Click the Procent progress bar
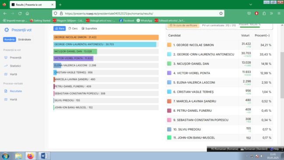 pyautogui.click(x=250, y=27)
